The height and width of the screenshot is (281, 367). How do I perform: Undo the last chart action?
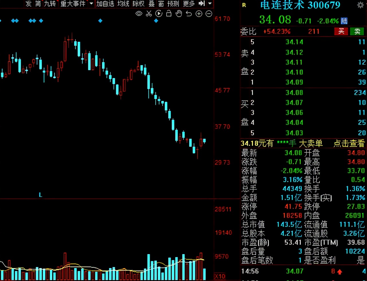tap(189, 13)
